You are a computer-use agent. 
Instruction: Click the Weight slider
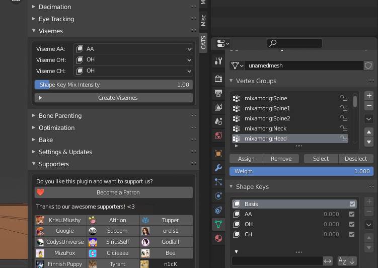pyautogui.click(x=301, y=171)
